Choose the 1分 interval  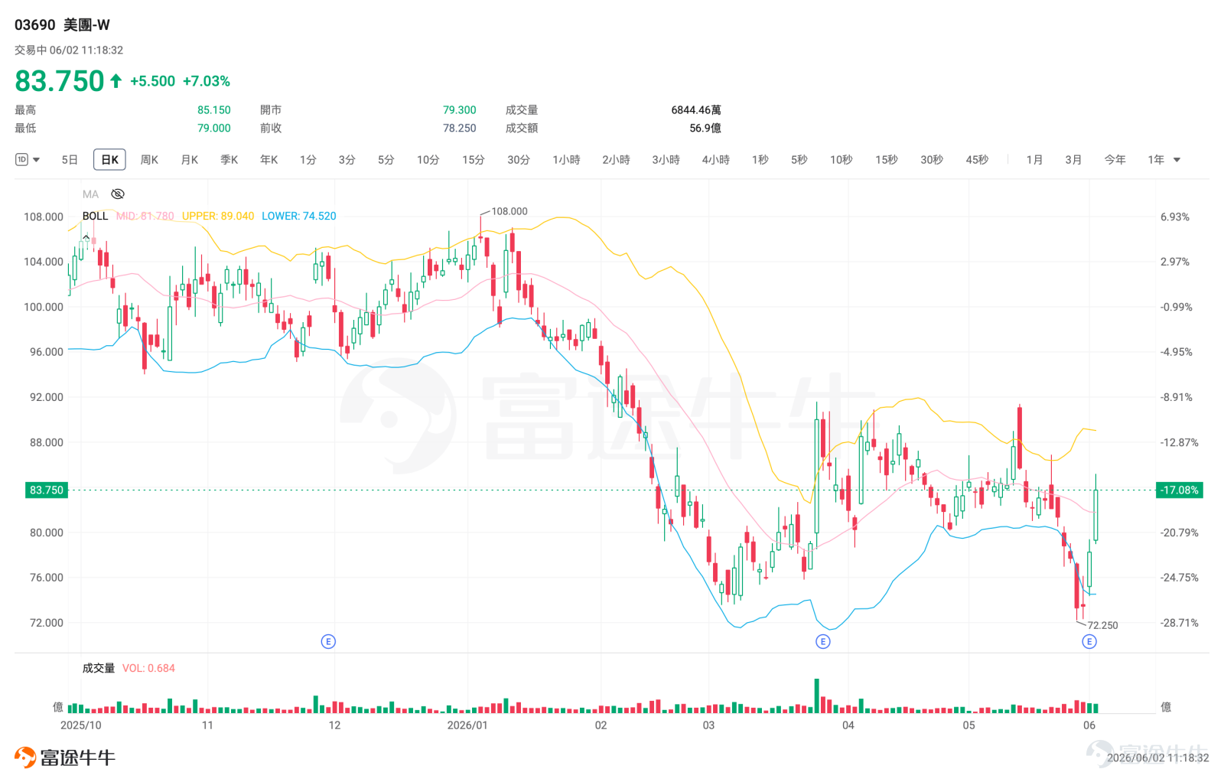[308, 160]
